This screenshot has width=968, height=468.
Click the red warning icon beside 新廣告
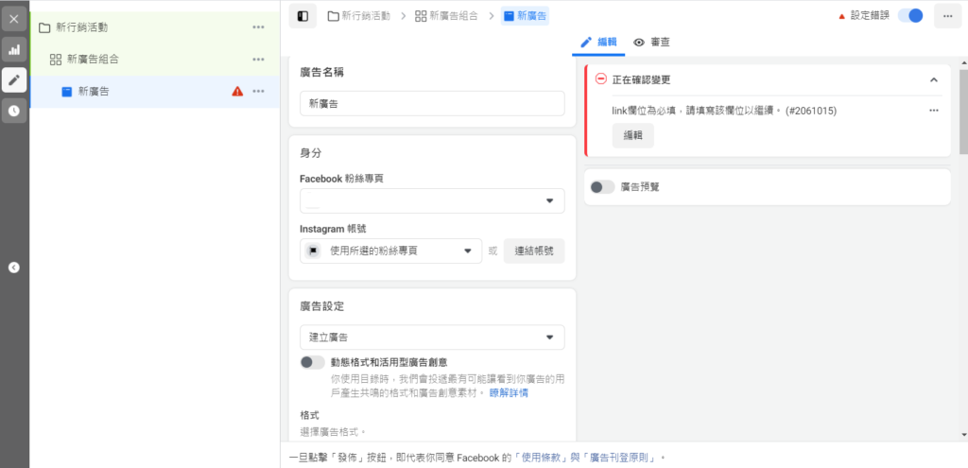click(x=237, y=92)
